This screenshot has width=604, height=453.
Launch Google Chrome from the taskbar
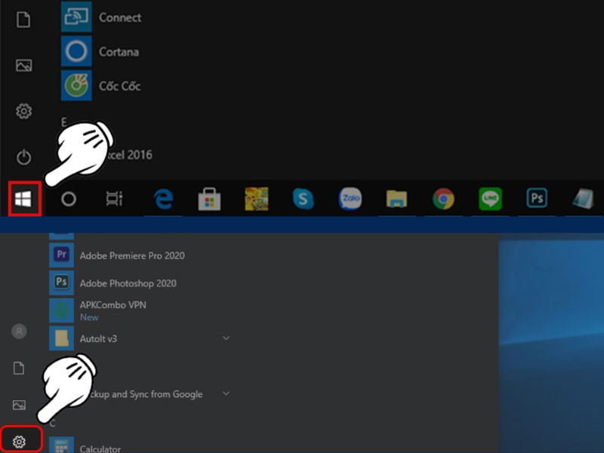pyautogui.click(x=443, y=199)
